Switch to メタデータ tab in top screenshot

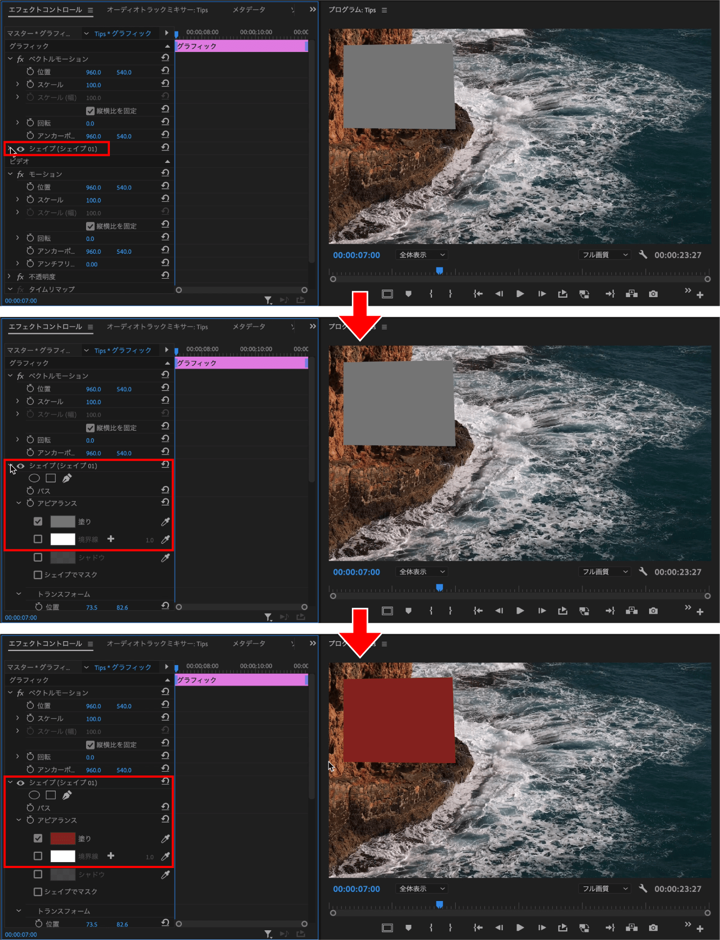tap(249, 10)
